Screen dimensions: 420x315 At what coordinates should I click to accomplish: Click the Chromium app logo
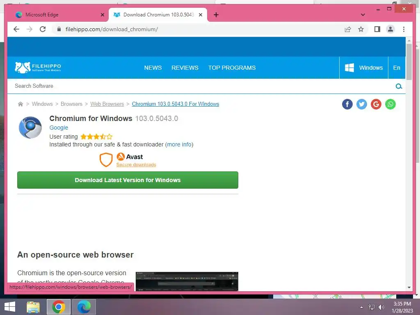[x=30, y=128]
